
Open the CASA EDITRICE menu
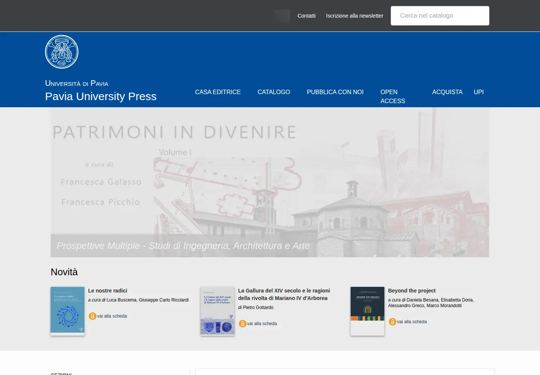(x=218, y=92)
